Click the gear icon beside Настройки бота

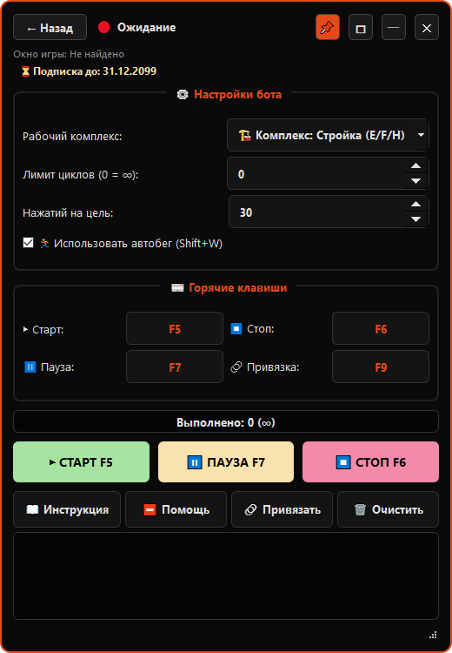[x=183, y=95]
